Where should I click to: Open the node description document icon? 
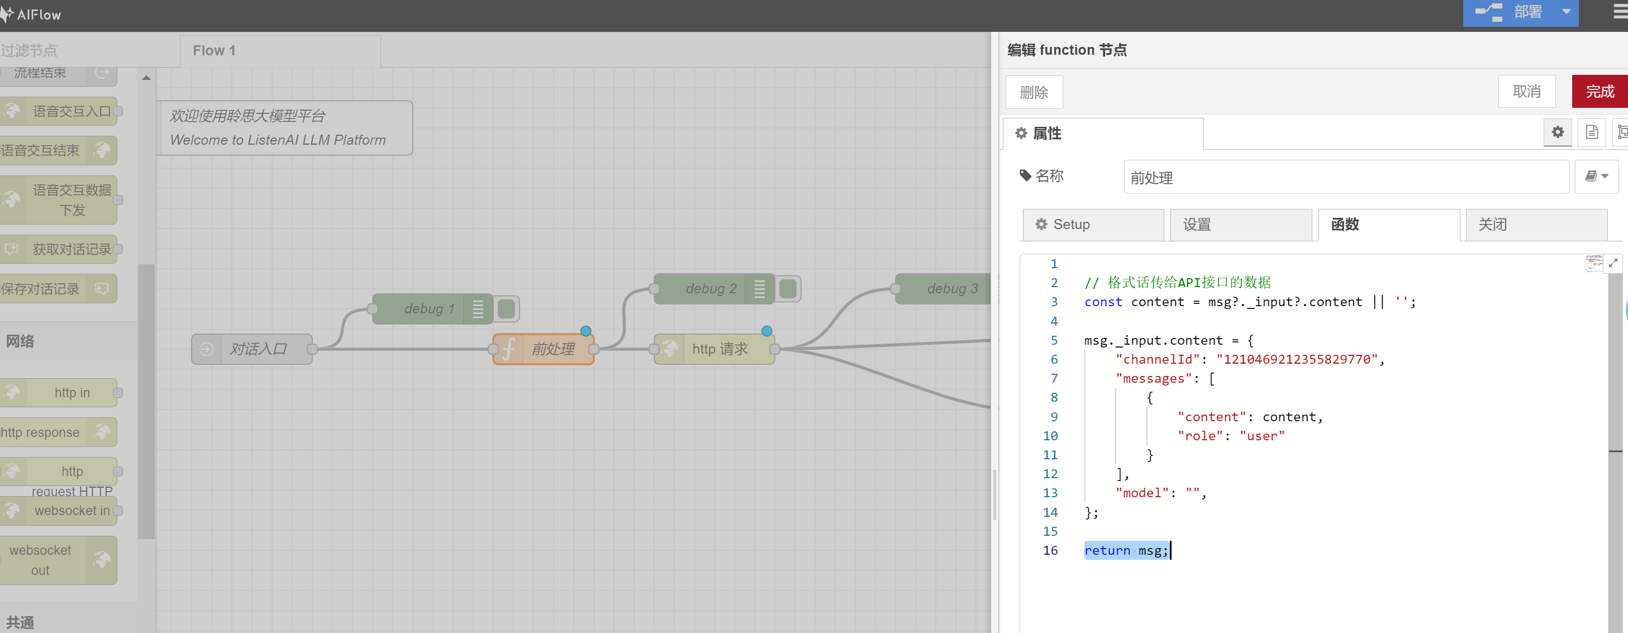[1591, 132]
